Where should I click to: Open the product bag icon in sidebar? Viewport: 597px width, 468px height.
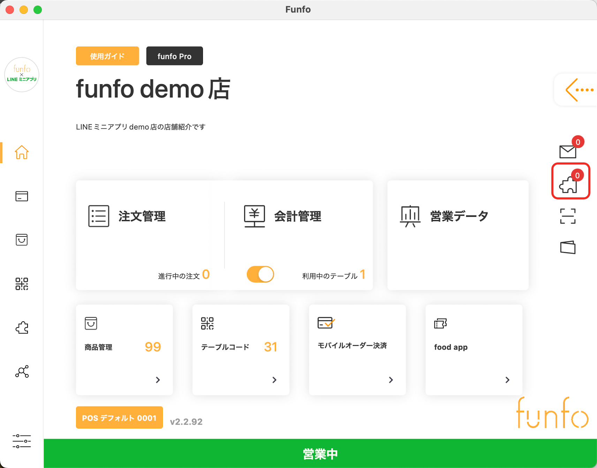coord(22,240)
